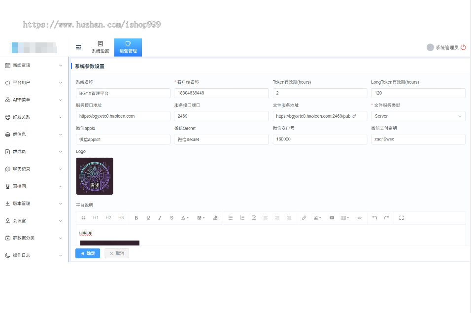
Task: Insert an ordered numbered list
Action: pos(242,218)
